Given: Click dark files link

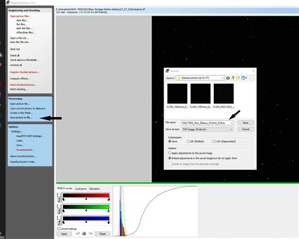Looking at the screenshot, I should tap(22, 20).
